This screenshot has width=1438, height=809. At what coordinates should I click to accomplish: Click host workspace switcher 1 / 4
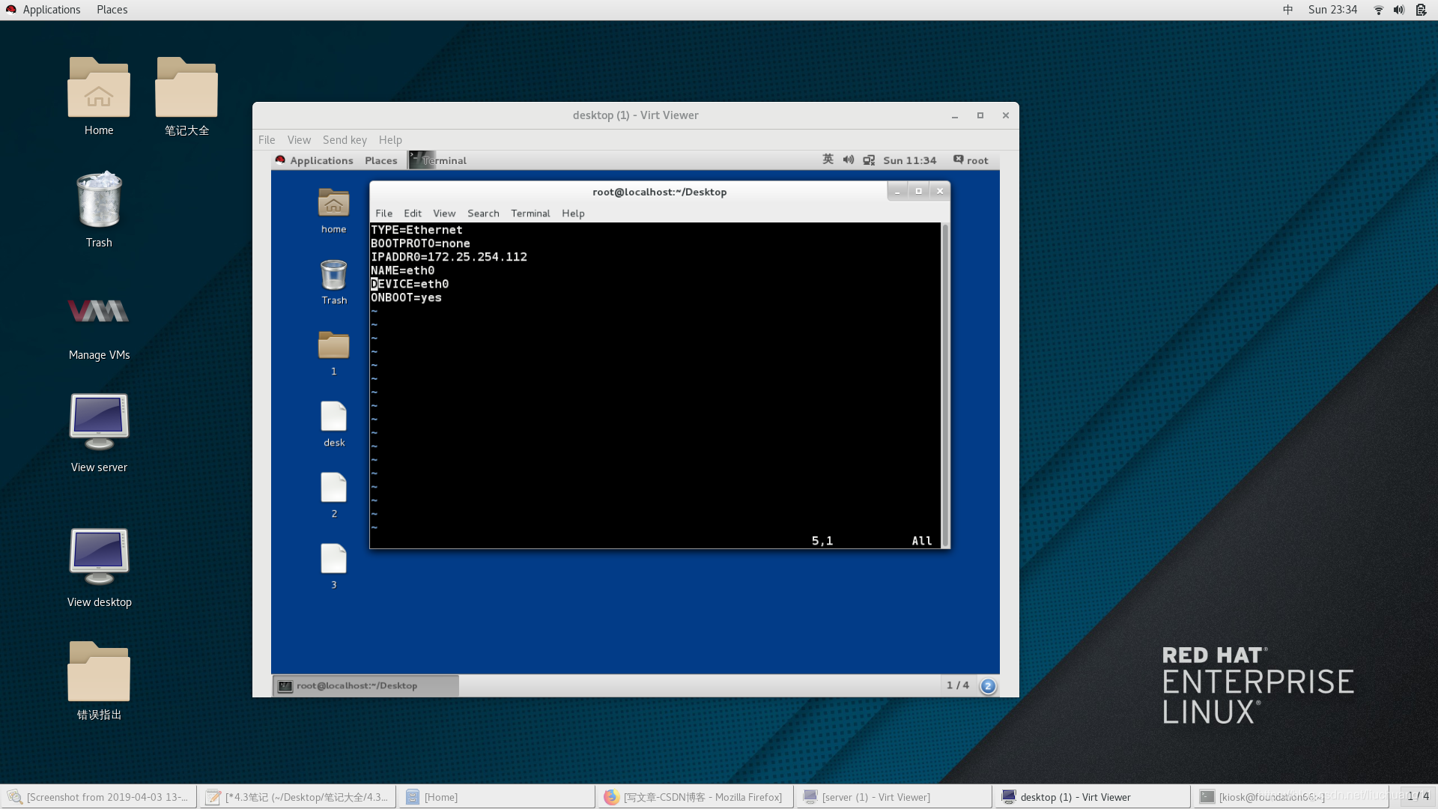(1418, 796)
